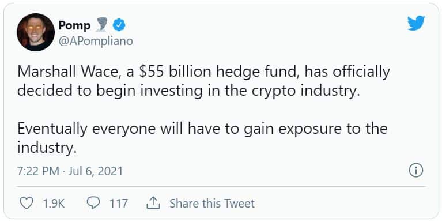
Task: Like the tweet with the heart icon
Action: [x=26, y=203]
